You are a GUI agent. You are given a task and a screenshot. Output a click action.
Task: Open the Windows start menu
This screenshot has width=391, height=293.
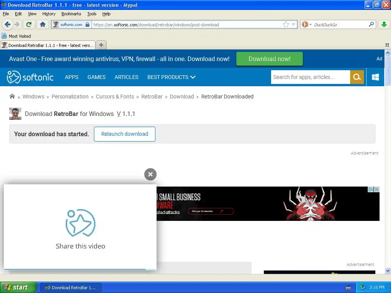pyautogui.click(x=18, y=287)
